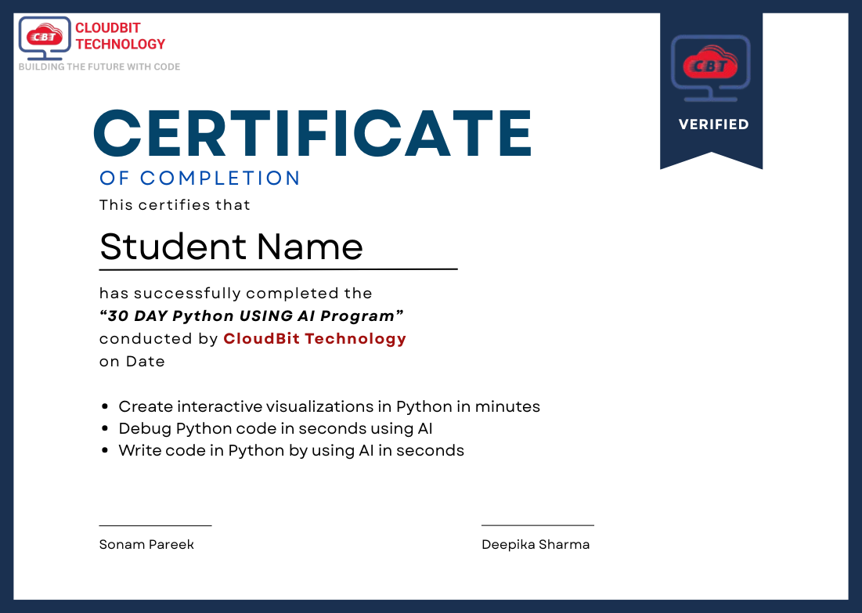Screen dimensions: 862x613
Task: Select the This certifies that line
Action: [x=175, y=205]
